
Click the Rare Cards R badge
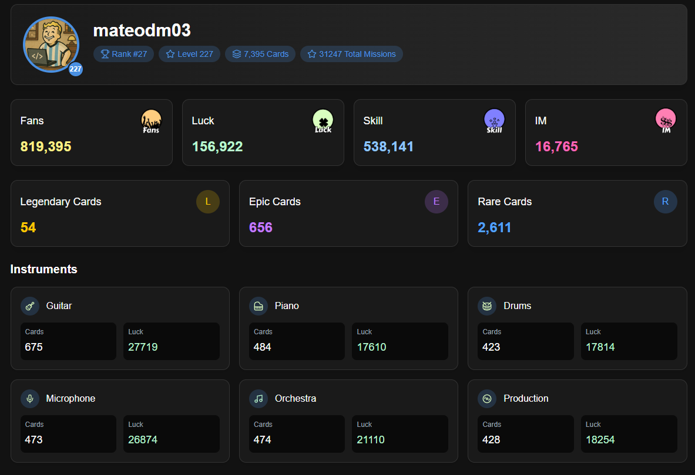point(665,202)
